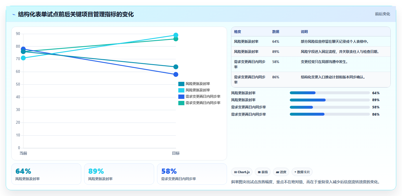Click the Chart.js chip
Viewport: 402px width, 196px height.
click(x=242, y=172)
